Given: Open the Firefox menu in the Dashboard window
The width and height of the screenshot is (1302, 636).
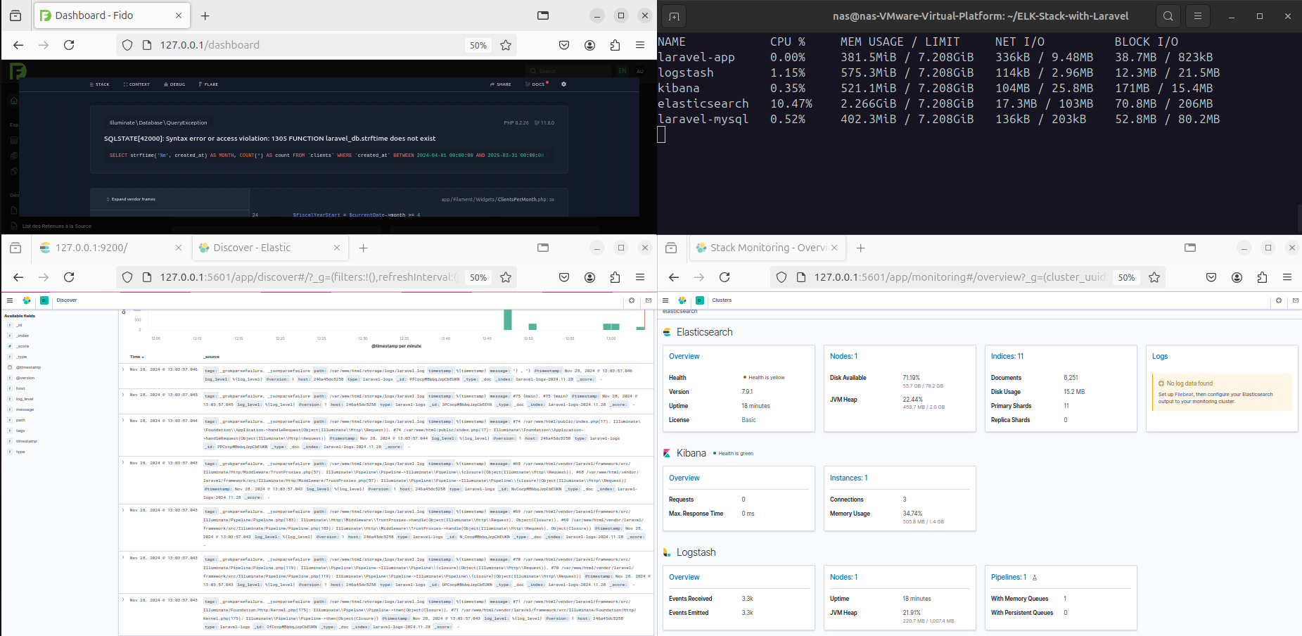Looking at the screenshot, I should (x=640, y=45).
